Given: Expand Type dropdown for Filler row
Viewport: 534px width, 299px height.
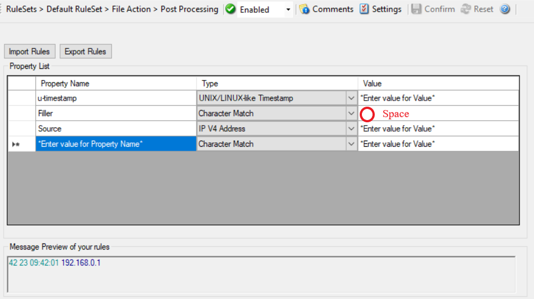Looking at the screenshot, I should point(351,113).
